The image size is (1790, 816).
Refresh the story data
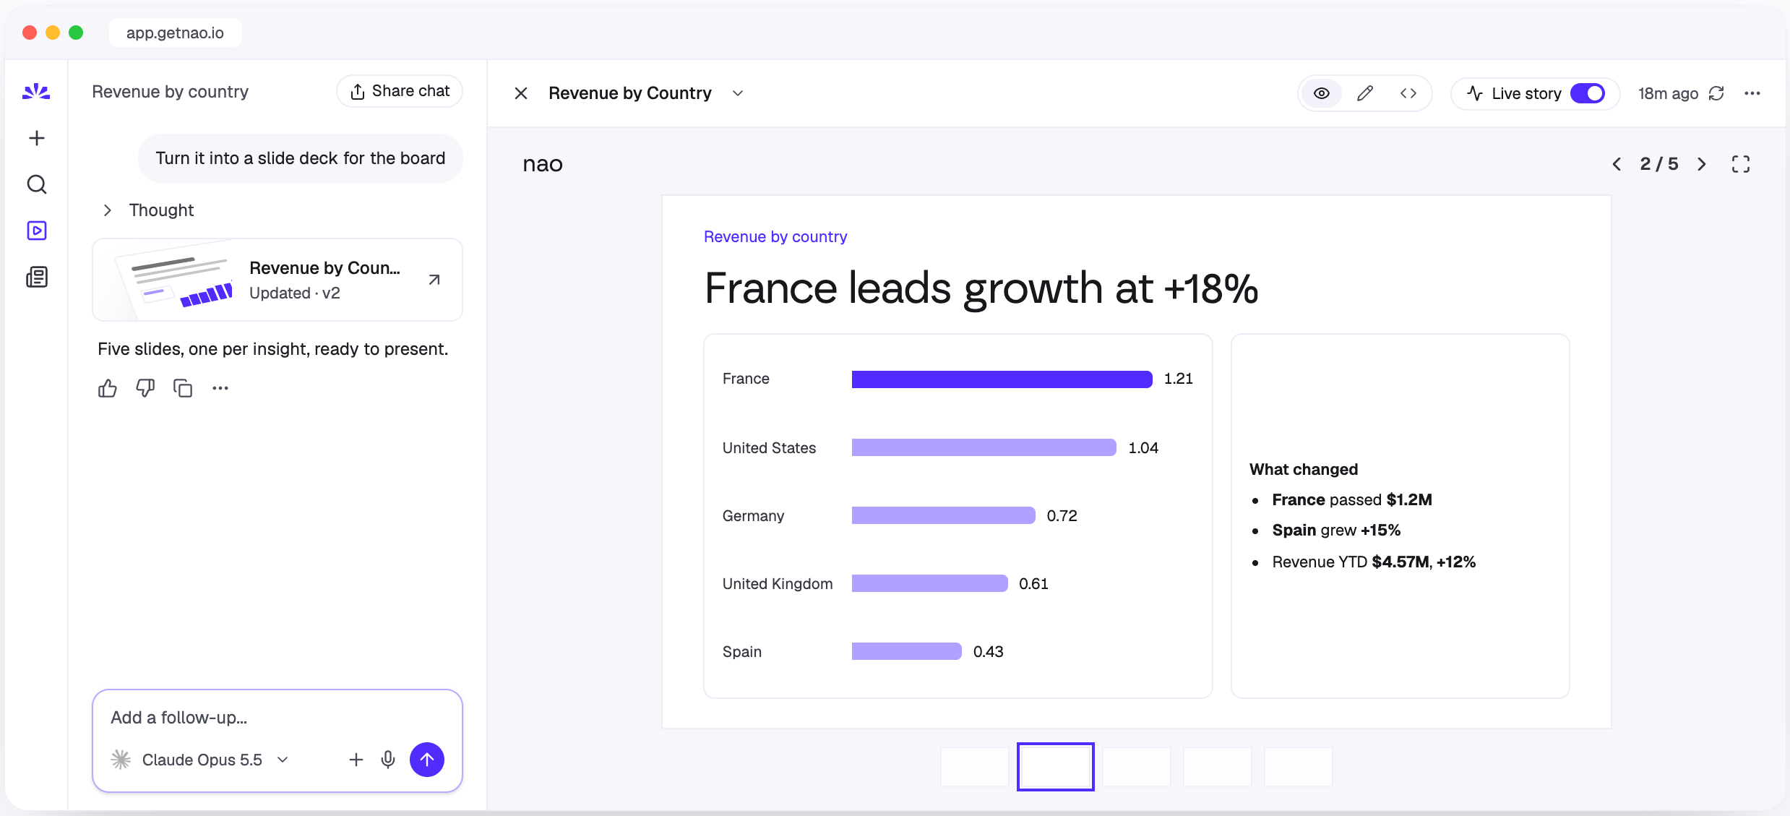tap(1716, 93)
